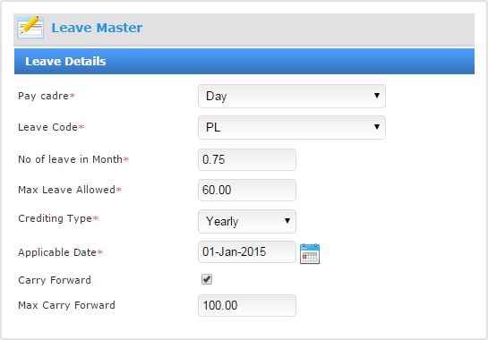
Task: Click the Leave Master notepad pencil icon
Action: (30, 27)
